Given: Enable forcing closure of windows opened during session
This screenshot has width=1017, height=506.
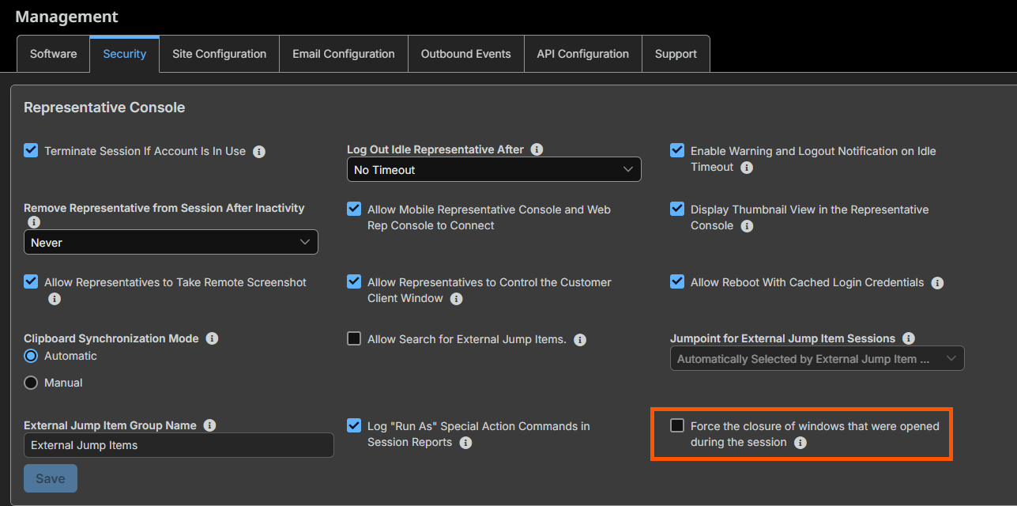Looking at the screenshot, I should pyautogui.click(x=677, y=425).
